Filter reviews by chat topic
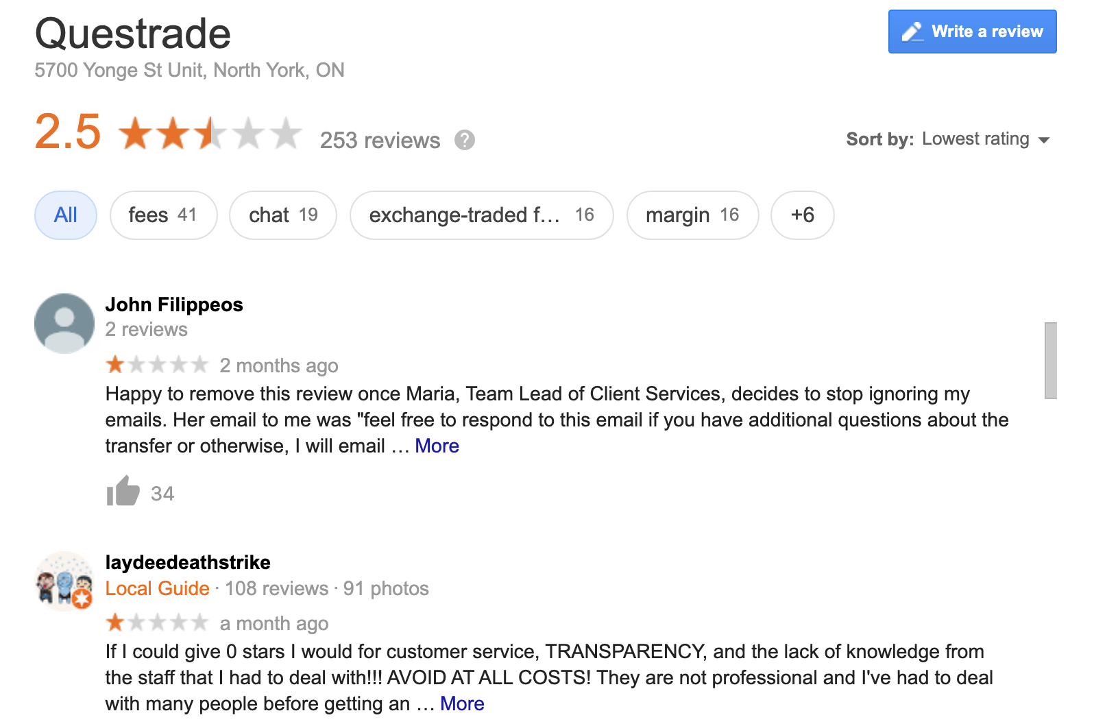This screenshot has height=724, width=1094. coord(283,215)
